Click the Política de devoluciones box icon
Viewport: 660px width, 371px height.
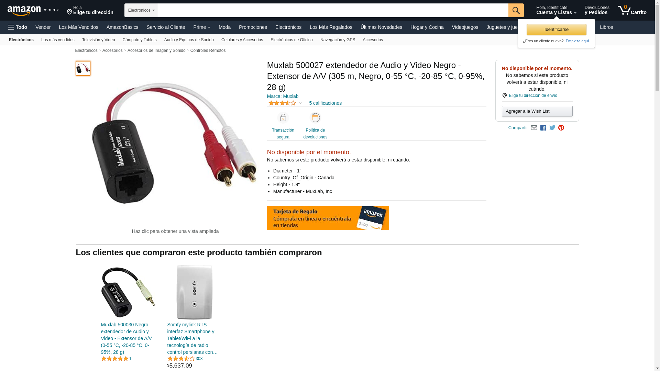315,118
